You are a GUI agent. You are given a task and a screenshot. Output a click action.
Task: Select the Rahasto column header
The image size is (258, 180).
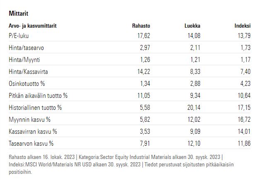coord(141,26)
